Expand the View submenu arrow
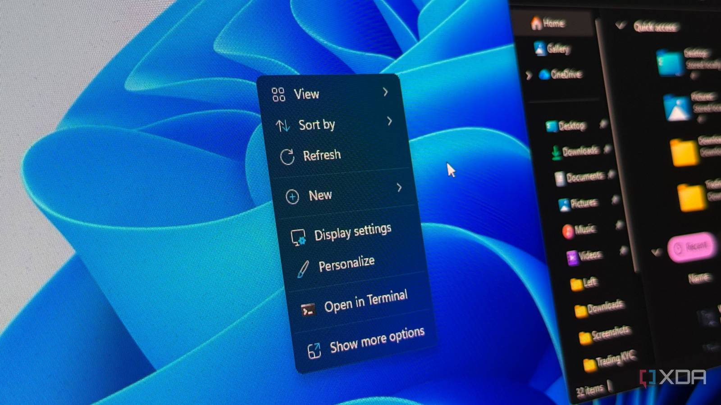 pos(386,92)
